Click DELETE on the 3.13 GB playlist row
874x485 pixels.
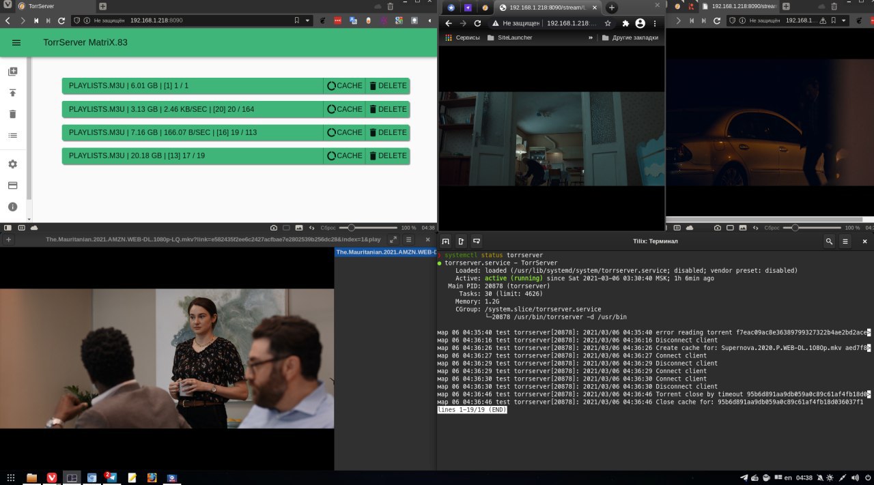[388, 109]
